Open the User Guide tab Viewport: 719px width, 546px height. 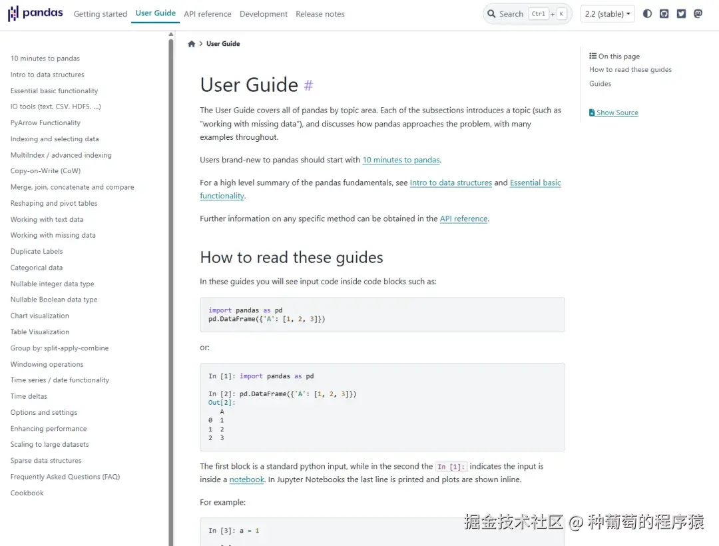tap(155, 13)
